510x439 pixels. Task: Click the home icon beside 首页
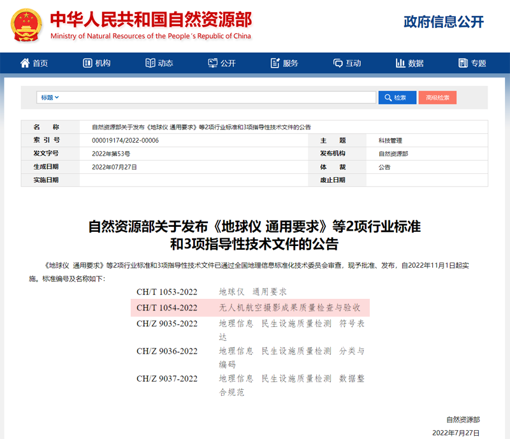click(x=24, y=63)
